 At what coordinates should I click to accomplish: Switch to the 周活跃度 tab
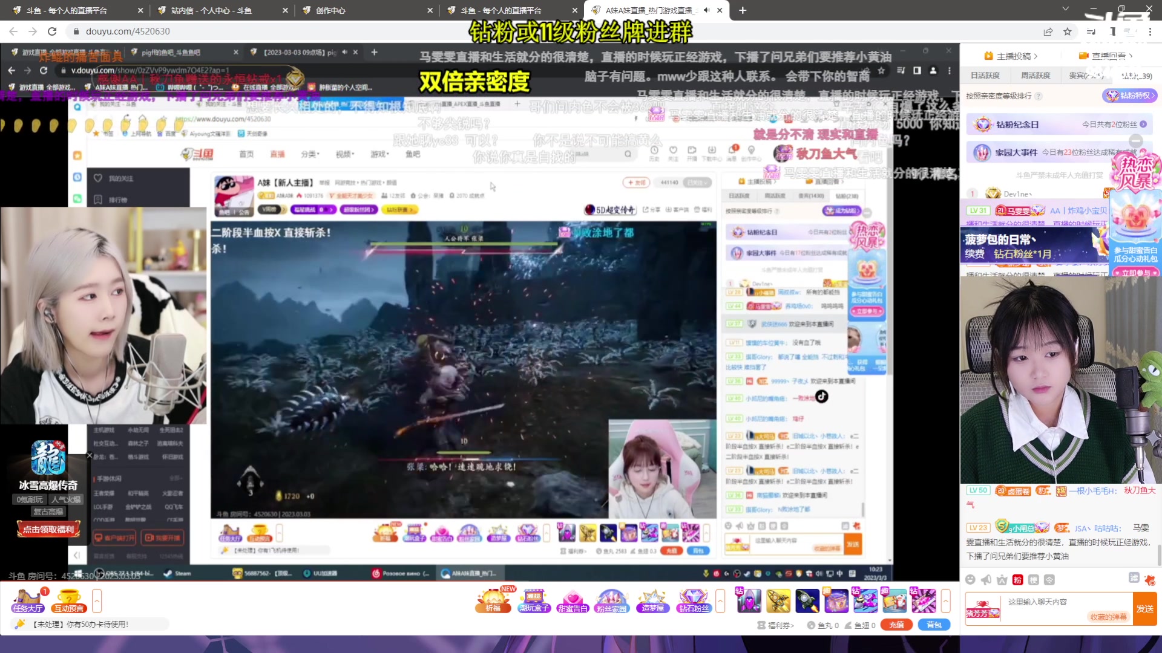(x=1036, y=76)
